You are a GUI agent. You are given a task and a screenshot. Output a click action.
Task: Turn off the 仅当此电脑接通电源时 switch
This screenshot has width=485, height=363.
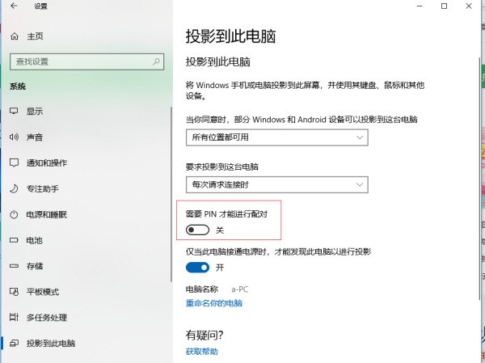point(197,268)
